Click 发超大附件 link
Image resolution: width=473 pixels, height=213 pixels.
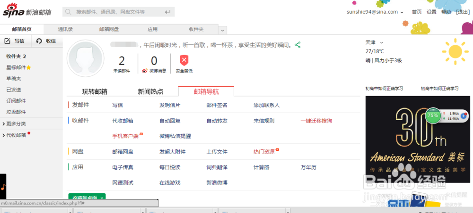tap(172, 152)
